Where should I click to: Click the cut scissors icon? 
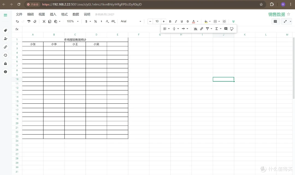tap(44, 21)
